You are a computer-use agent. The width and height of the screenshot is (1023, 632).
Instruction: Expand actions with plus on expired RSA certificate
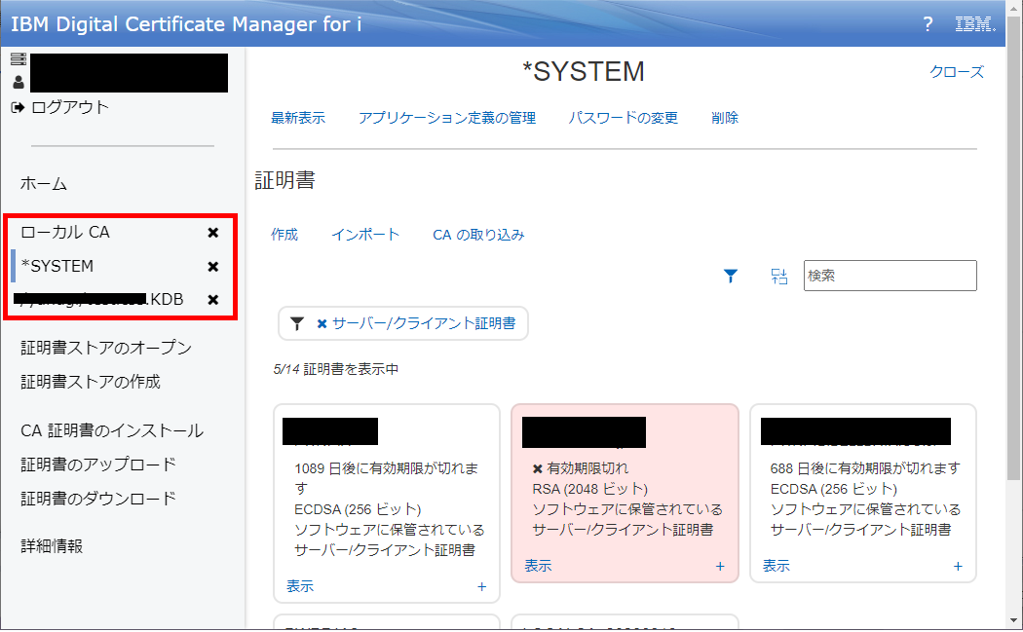[x=720, y=566]
